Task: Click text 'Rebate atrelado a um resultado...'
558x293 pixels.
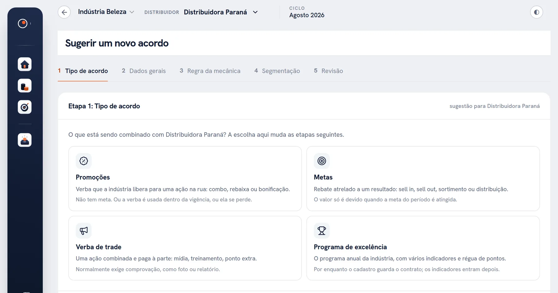Action: tap(411, 189)
